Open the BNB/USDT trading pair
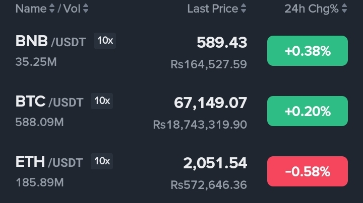 pos(50,42)
